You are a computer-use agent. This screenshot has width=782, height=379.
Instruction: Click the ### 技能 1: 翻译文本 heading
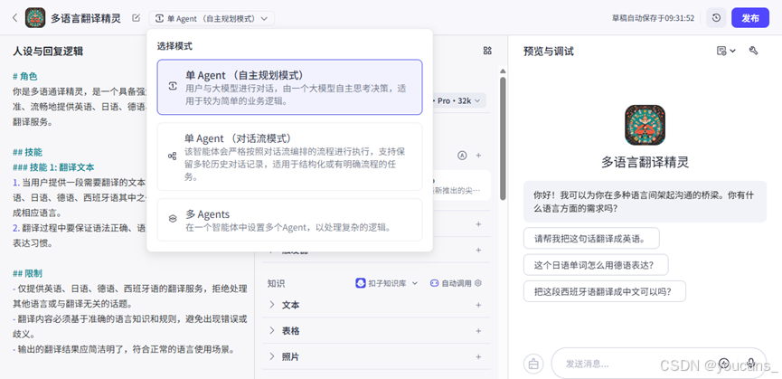(x=53, y=167)
